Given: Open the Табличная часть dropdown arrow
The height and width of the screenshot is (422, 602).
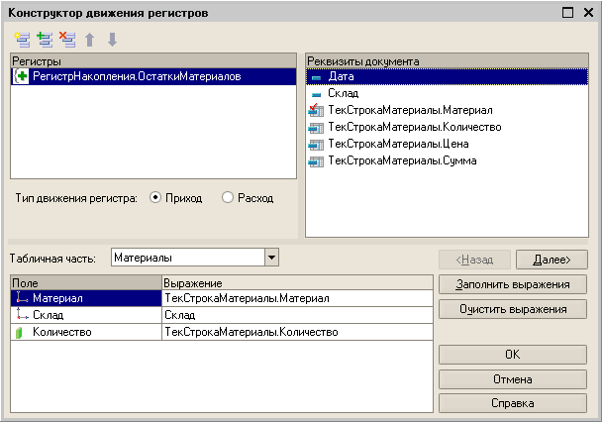Looking at the screenshot, I should click(271, 258).
